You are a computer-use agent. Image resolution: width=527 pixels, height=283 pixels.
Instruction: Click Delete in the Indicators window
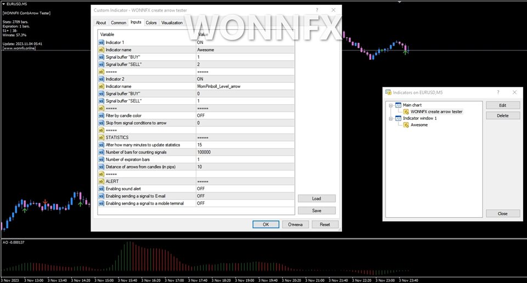[x=503, y=116]
